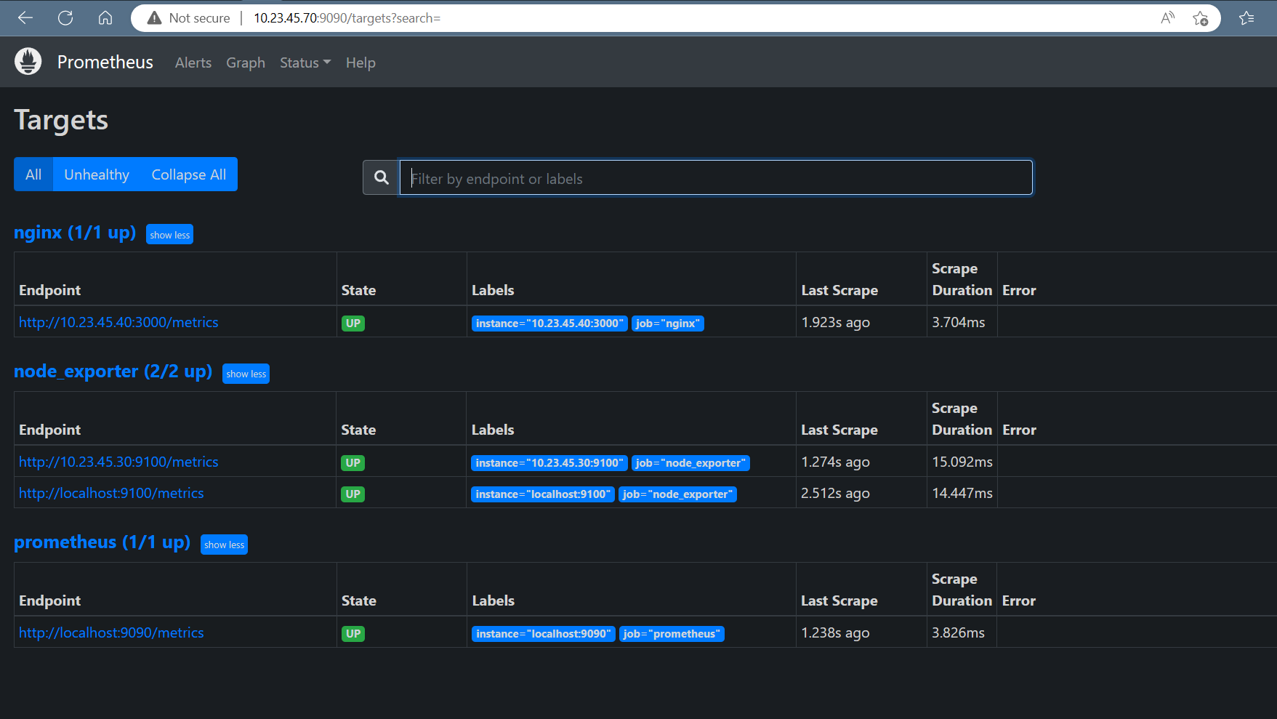Image resolution: width=1277 pixels, height=719 pixels.
Task: Add page to favorites star icon
Action: point(1200,18)
